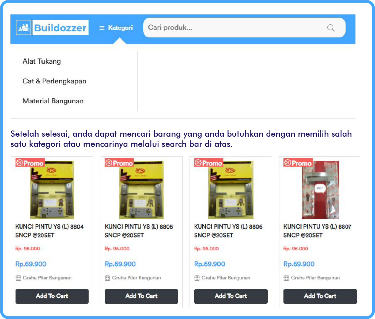The width and height of the screenshot is (375, 319).
Task: Select Cat & Perlengkapan category
Action: [54, 81]
